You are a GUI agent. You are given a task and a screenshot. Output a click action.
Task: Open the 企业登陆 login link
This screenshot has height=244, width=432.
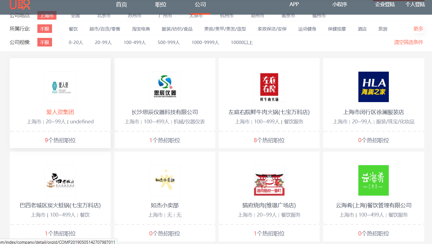point(385,5)
